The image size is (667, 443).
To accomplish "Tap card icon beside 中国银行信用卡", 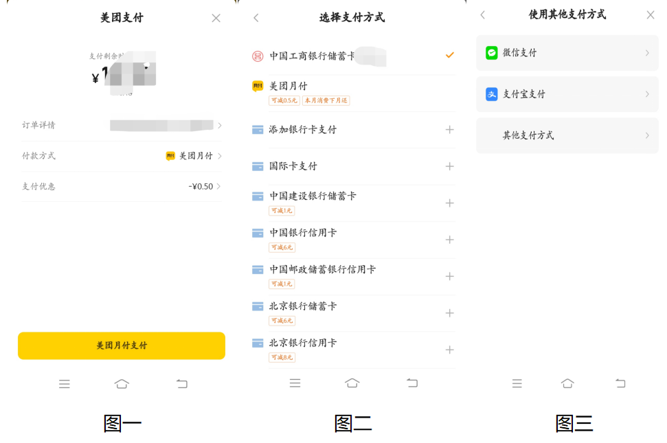I will [x=258, y=233].
